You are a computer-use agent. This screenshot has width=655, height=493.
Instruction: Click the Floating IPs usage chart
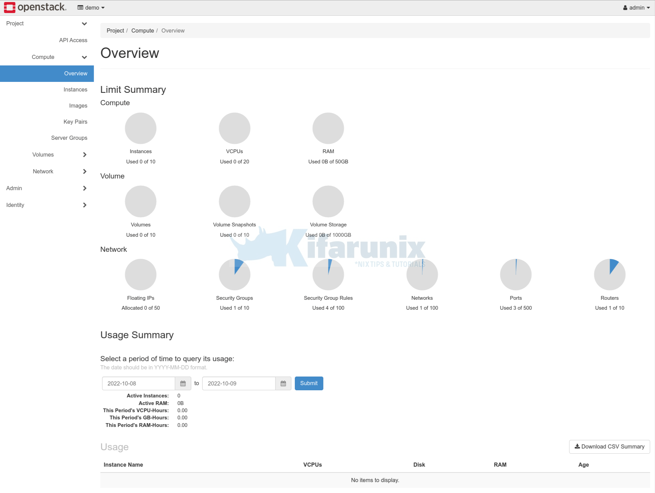141,274
